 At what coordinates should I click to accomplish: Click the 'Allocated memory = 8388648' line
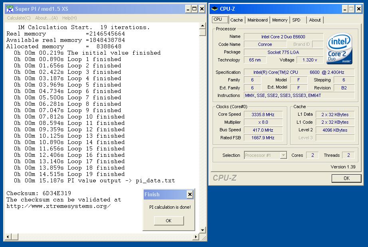64,46
